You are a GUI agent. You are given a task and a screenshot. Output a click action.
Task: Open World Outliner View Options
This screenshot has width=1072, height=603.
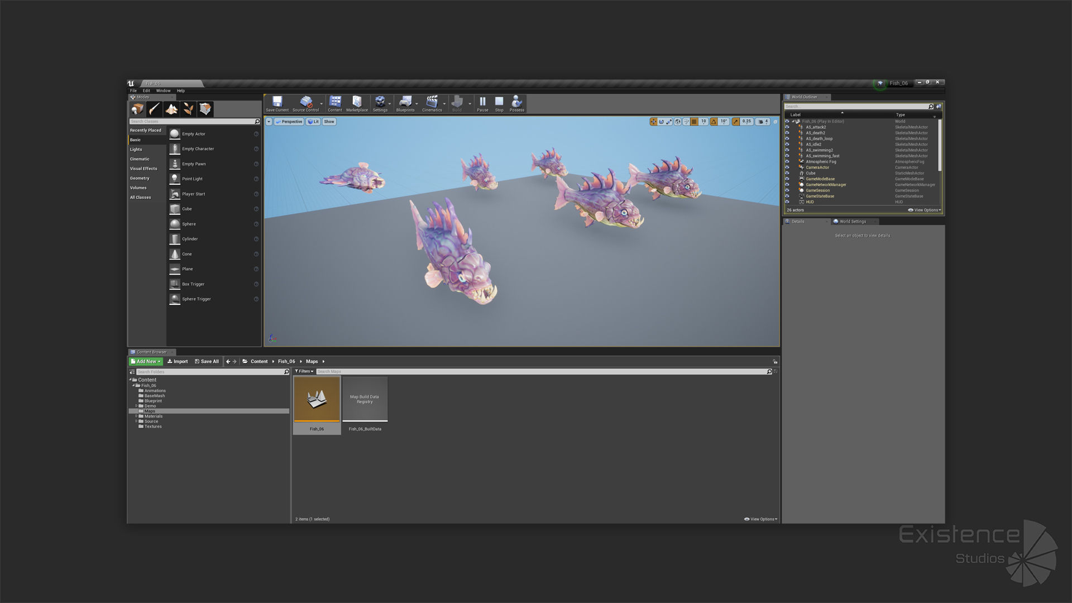tap(925, 210)
